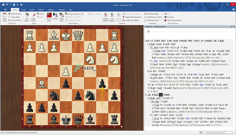
Task: Click Paste Position in Clipboard group
Action: pos(15,14)
